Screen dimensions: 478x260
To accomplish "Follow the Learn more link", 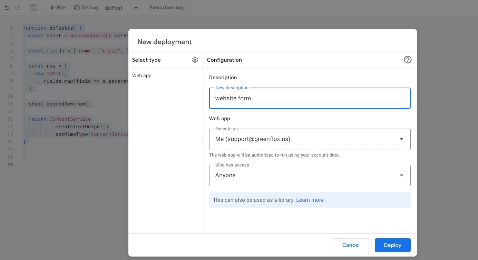I will 310,200.
